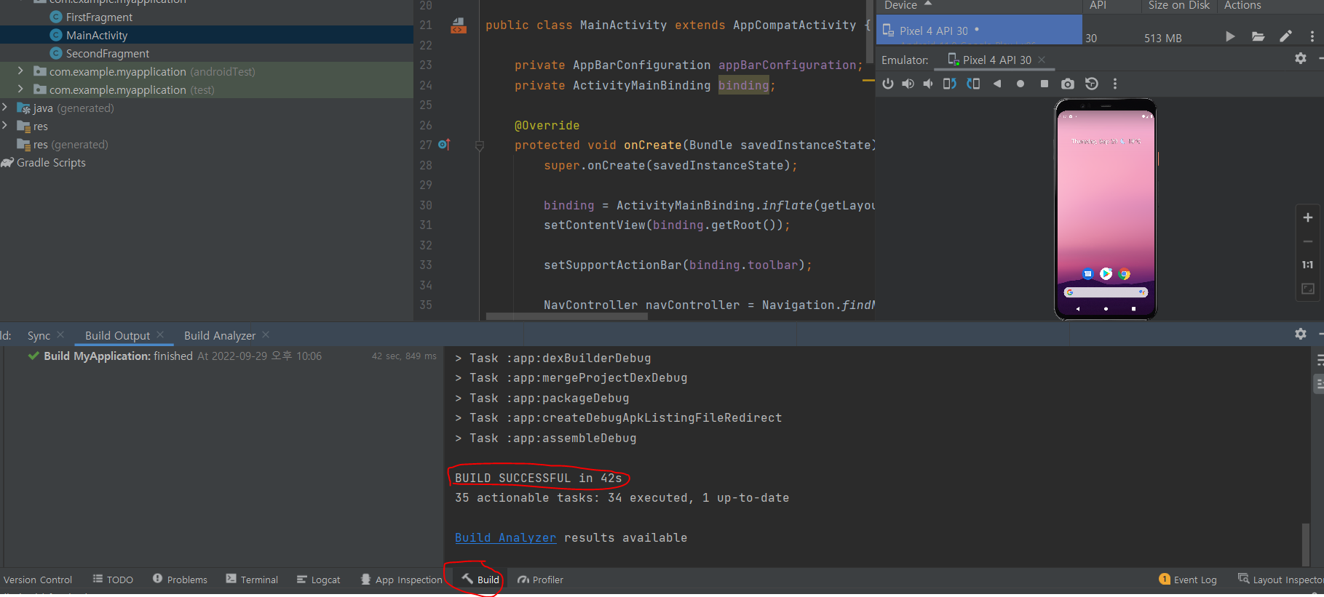This screenshot has width=1324, height=597.
Task: Open the Layout Inspector tool window
Action: click(1280, 580)
